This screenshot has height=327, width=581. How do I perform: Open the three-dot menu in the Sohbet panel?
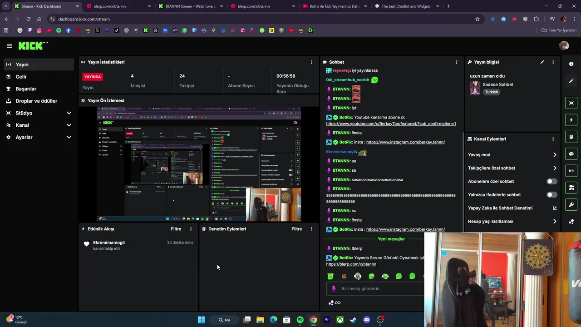pyautogui.click(x=457, y=62)
